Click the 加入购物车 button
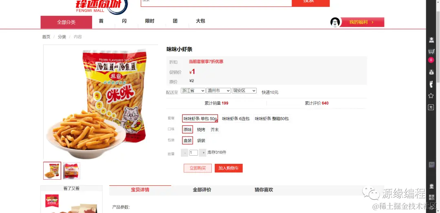440x213 pixels. pyautogui.click(x=229, y=168)
